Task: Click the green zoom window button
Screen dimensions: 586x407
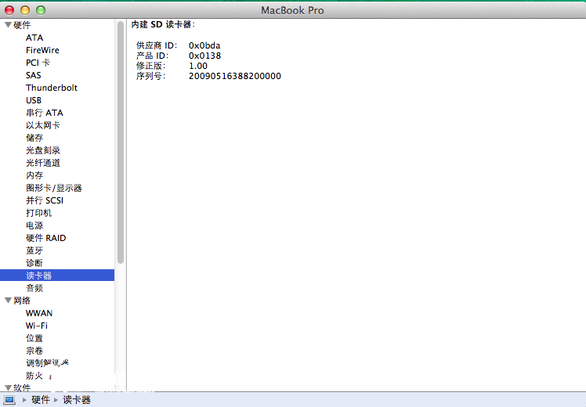Action: [41, 10]
